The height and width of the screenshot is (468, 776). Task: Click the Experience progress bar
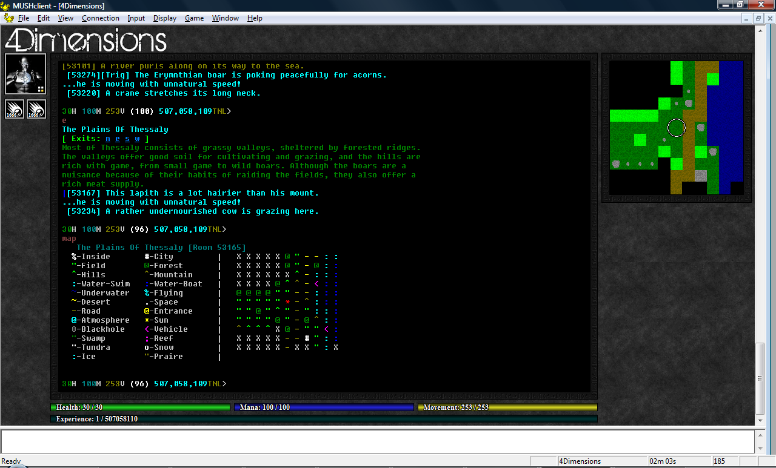pos(324,418)
